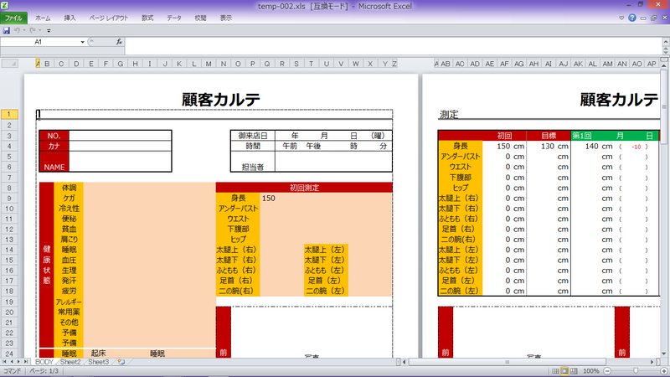The width and height of the screenshot is (670, 377).
Task: Click the 100% zoom level button
Action: coord(593,370)
